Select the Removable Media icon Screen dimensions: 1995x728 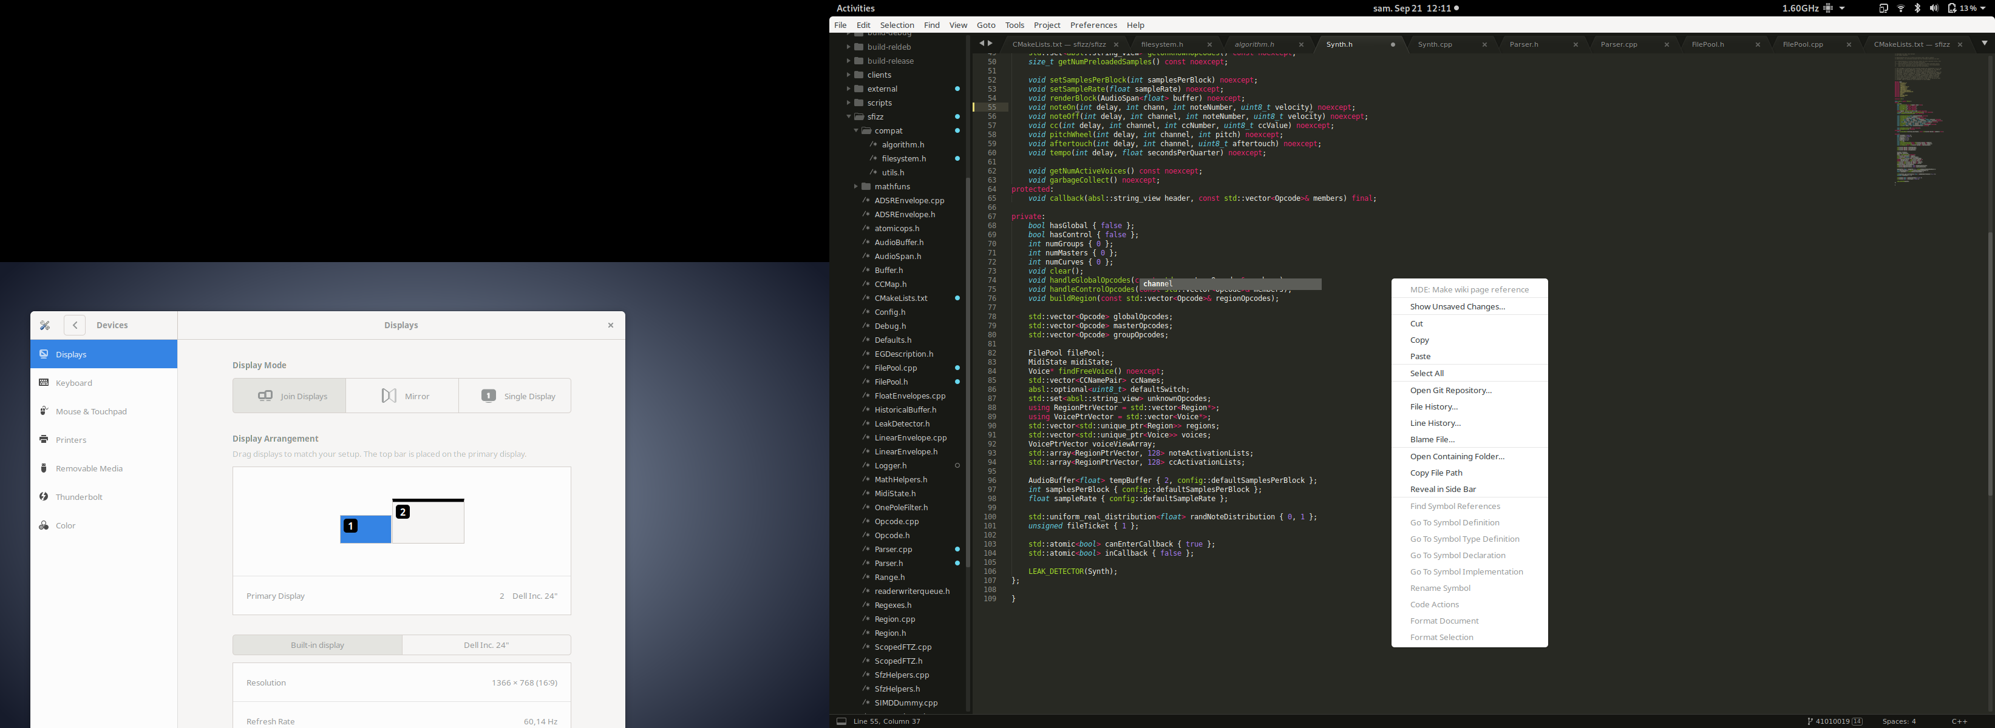pos(44,468)
